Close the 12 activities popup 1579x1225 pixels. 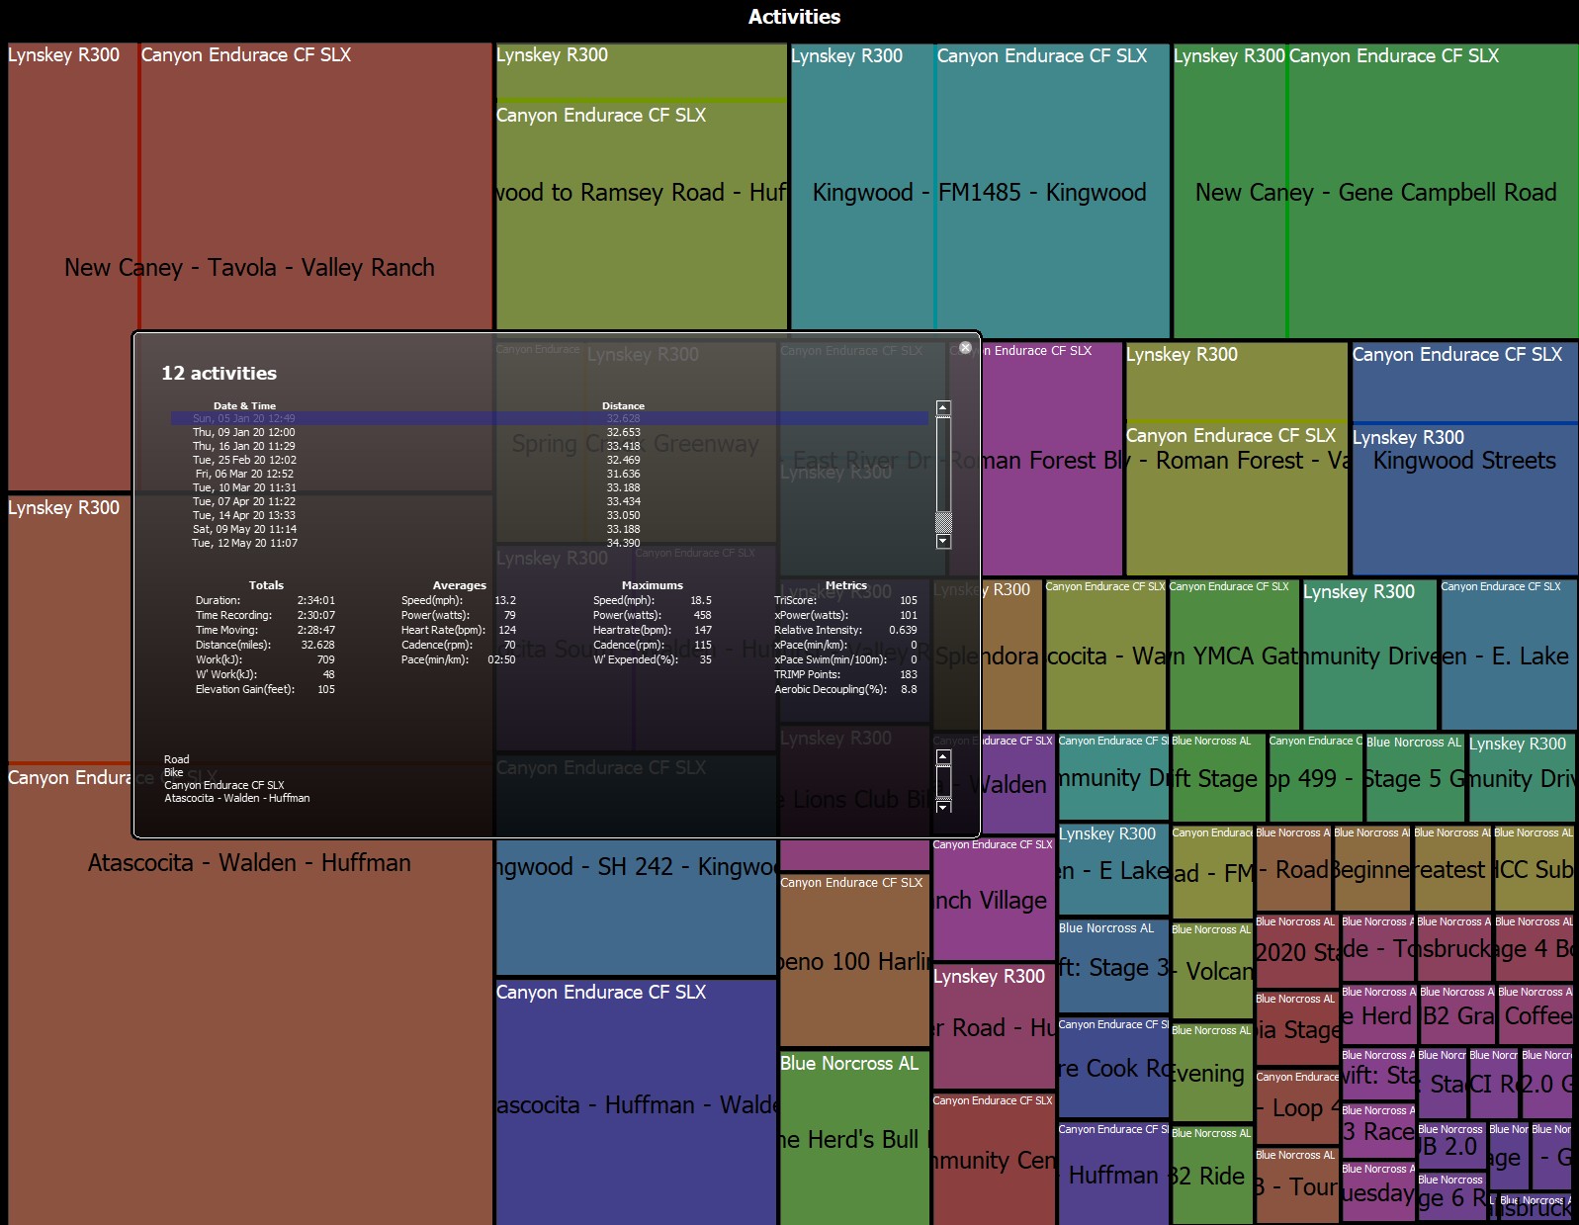(x=965, y=348)
